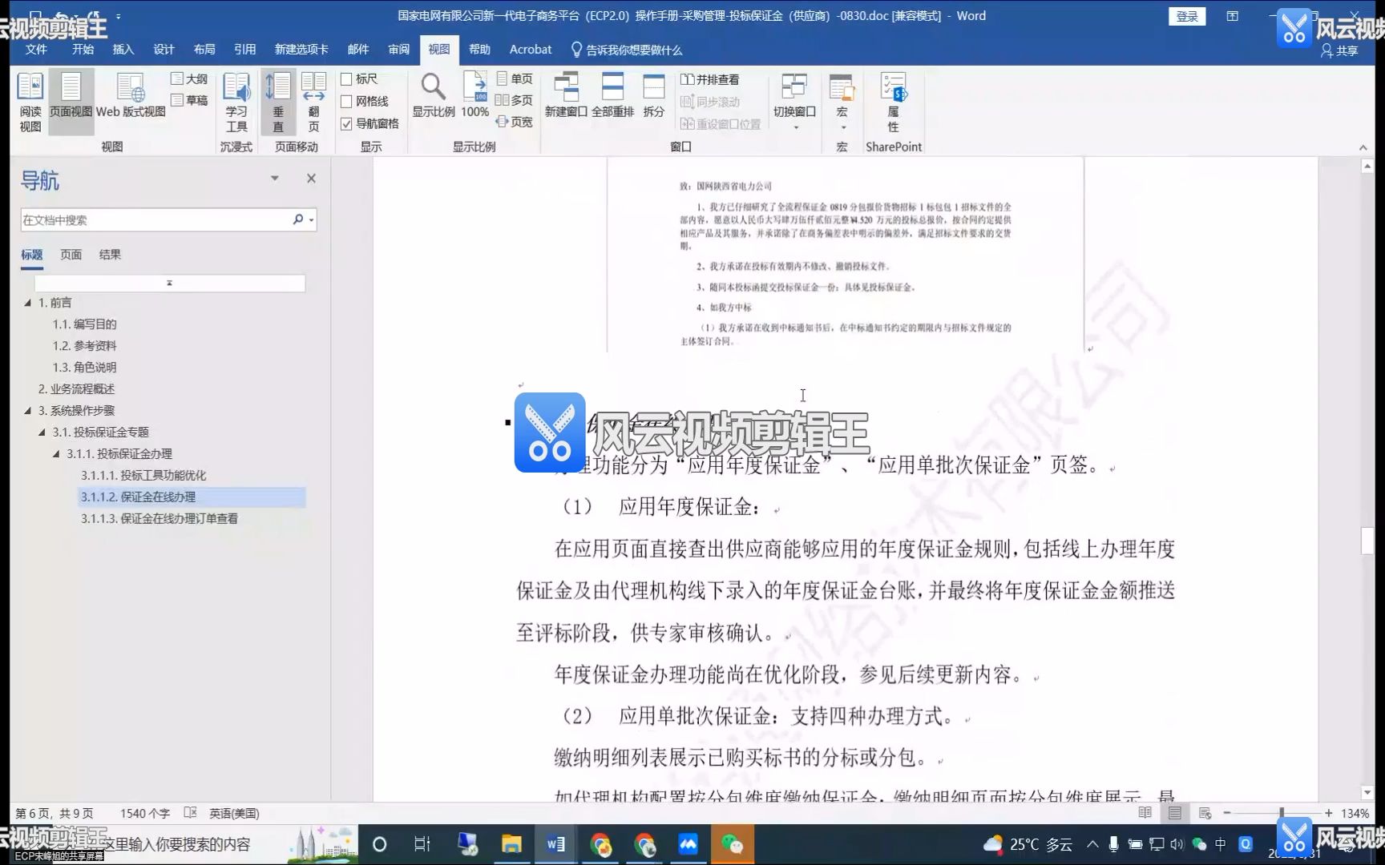
Task: Select Vertical page movement (垂直)
Action: 278,102
